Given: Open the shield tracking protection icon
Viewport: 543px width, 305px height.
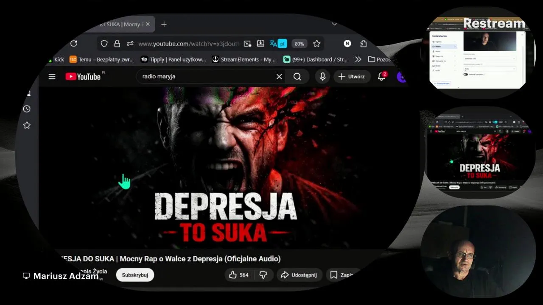Looking at the screenshot, I should coord(104,44).
